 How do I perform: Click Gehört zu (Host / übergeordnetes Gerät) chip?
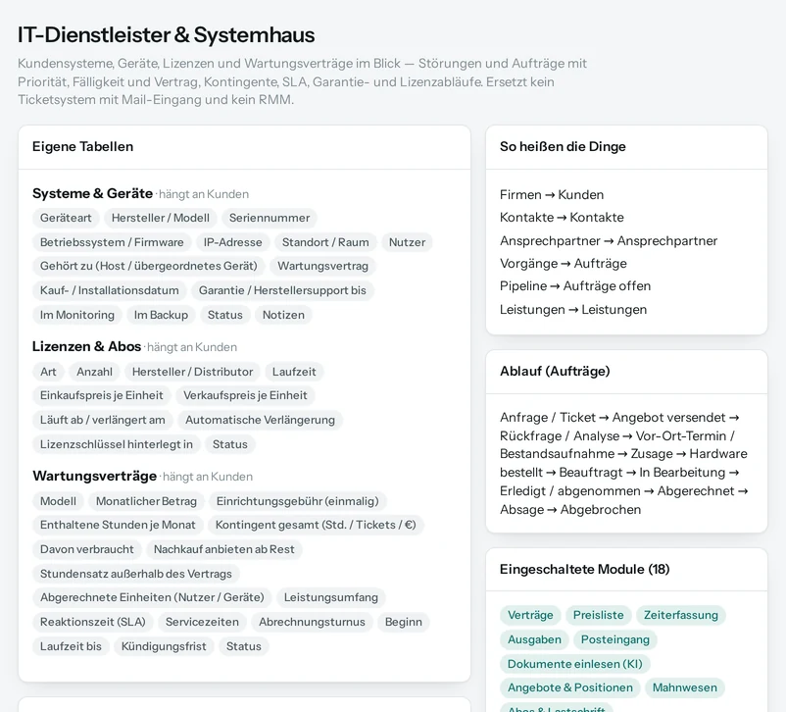[x=148, y=266]
